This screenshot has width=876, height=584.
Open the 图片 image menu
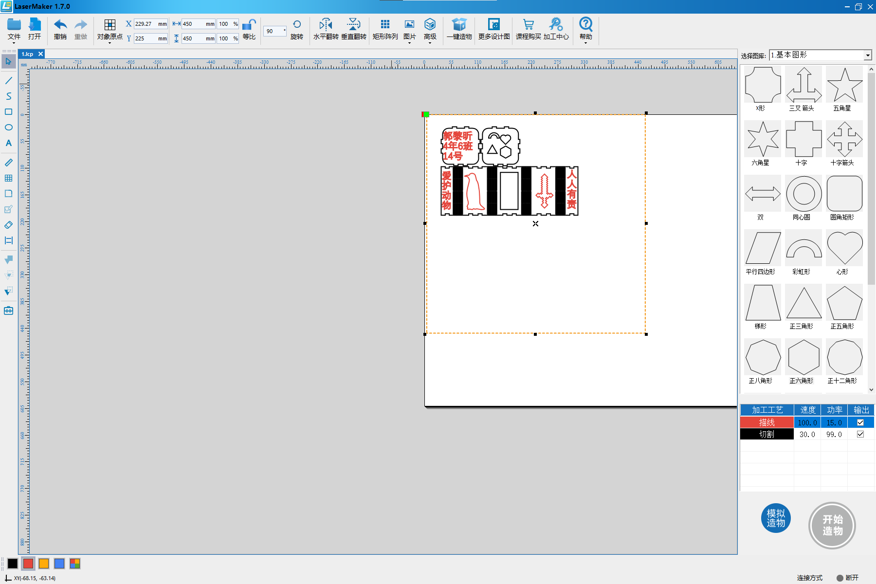(x=410, y=24)
